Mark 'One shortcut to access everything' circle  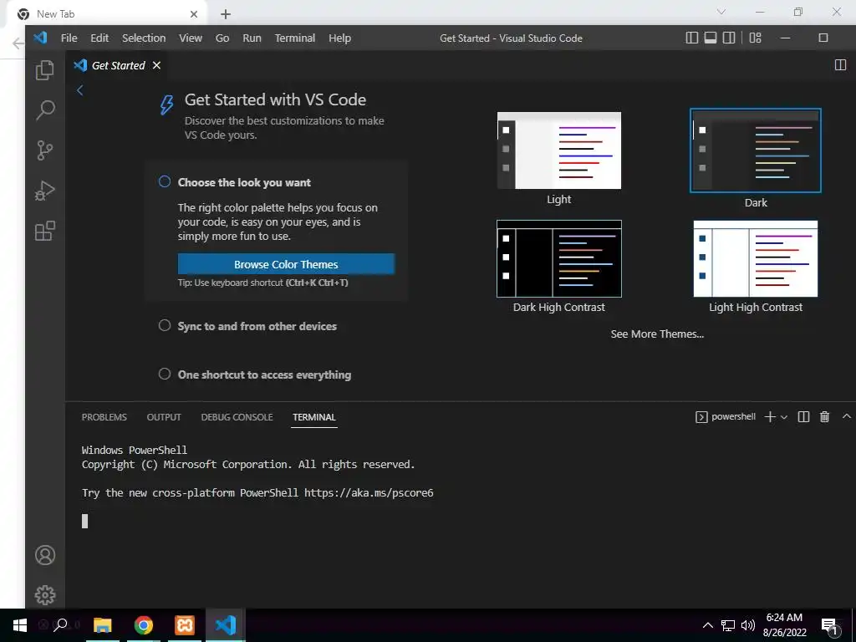[x=165, y=374]
